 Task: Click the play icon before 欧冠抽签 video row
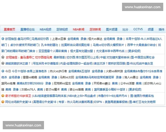click(x=3, y=39)
